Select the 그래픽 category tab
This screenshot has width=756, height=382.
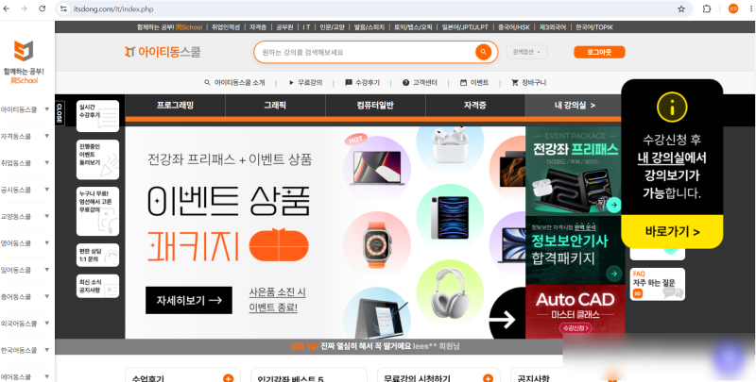(275, 106)
